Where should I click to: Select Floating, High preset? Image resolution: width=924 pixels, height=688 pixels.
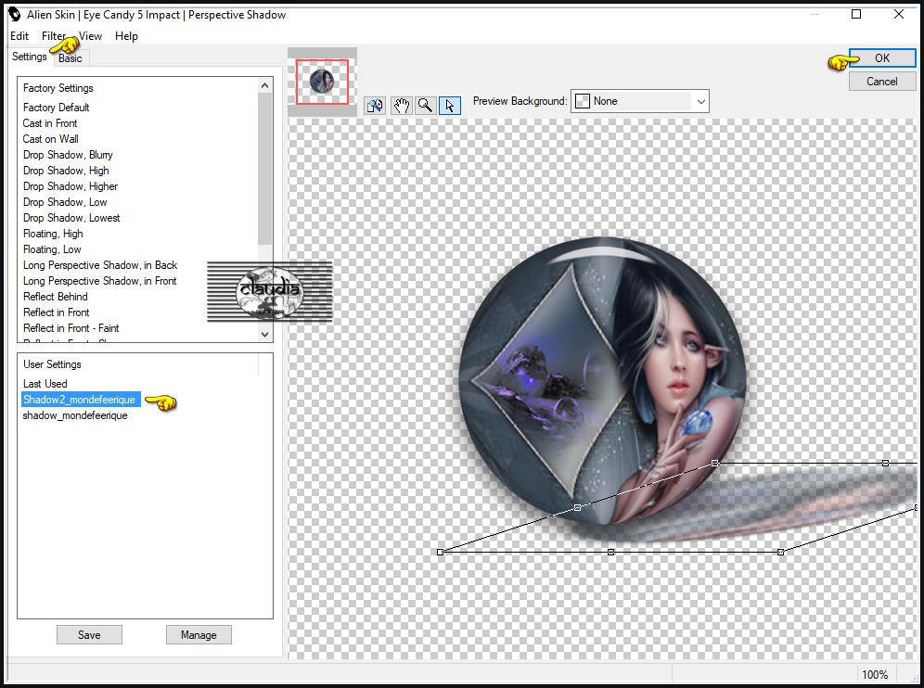[x=53, y=234]
